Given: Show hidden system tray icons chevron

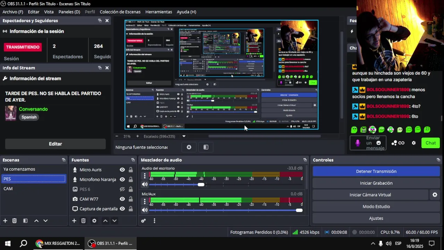Looking at the screenshot, I should (373, 243).
